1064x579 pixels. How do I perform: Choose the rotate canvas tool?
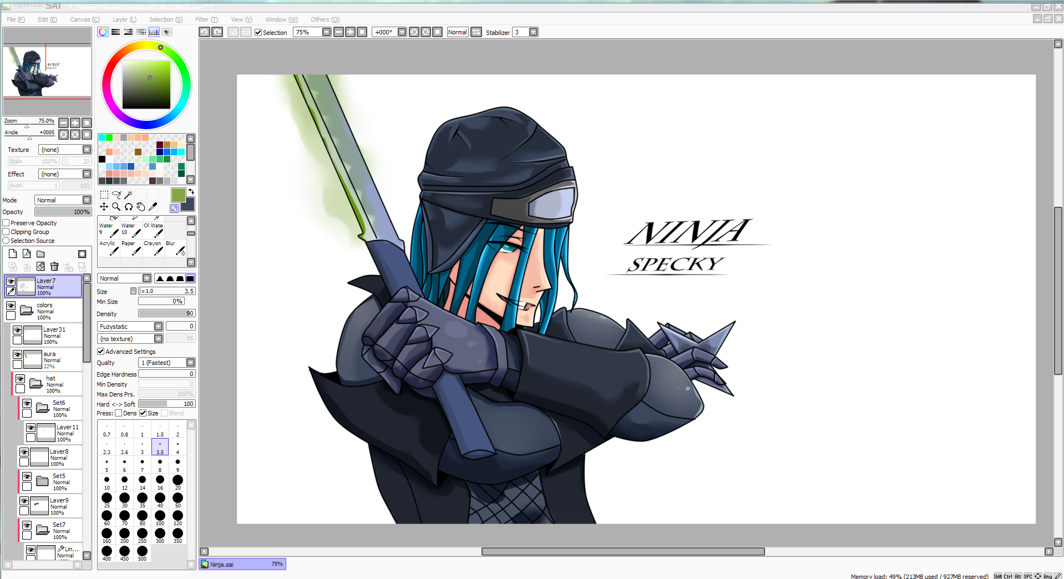(128, 206)
